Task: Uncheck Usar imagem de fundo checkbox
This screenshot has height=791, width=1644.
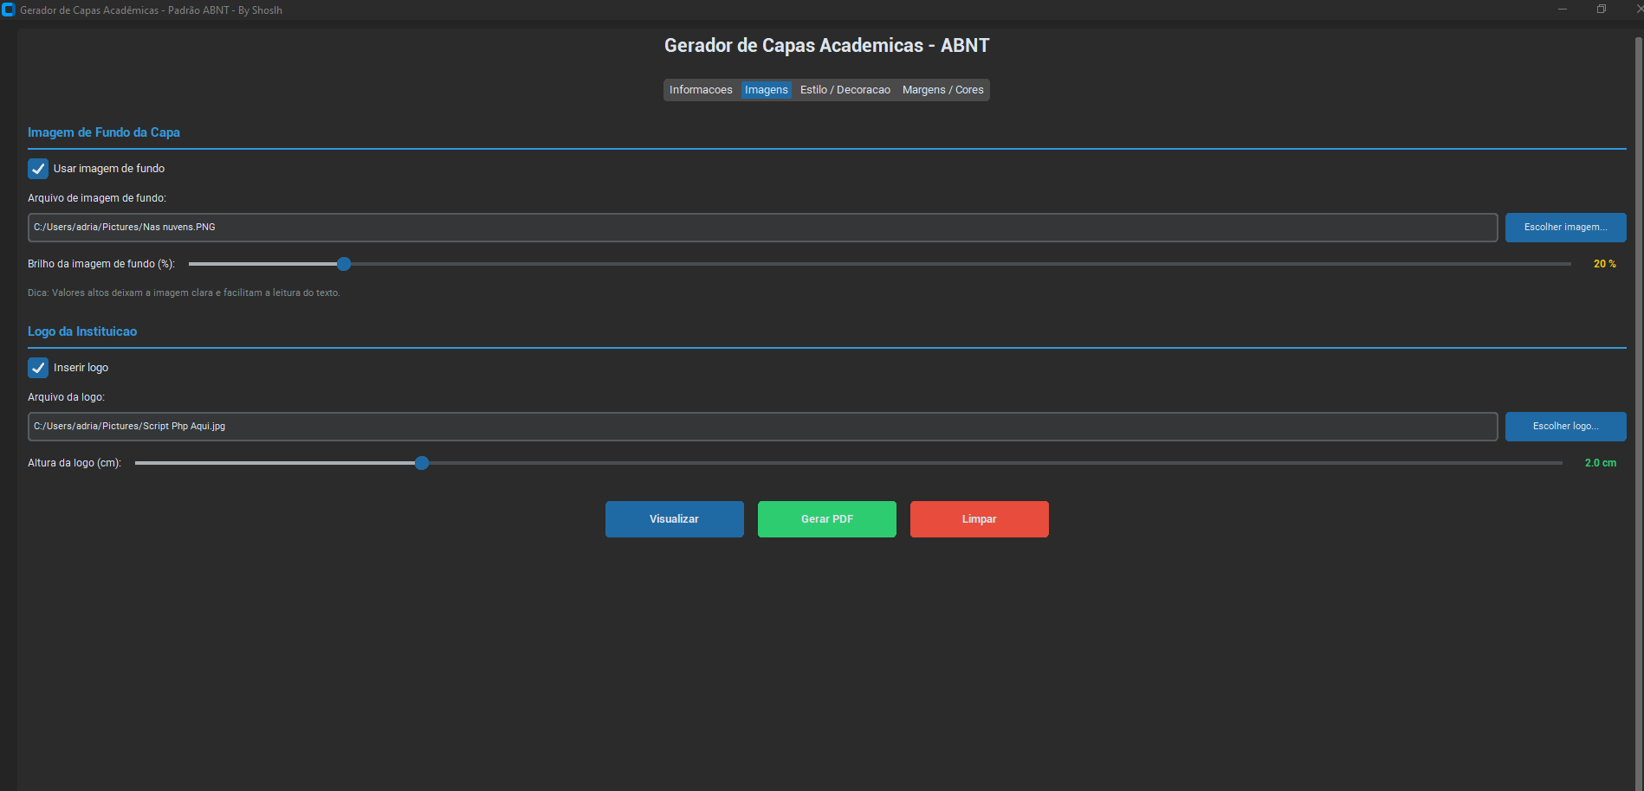Action: click(38, 169)
